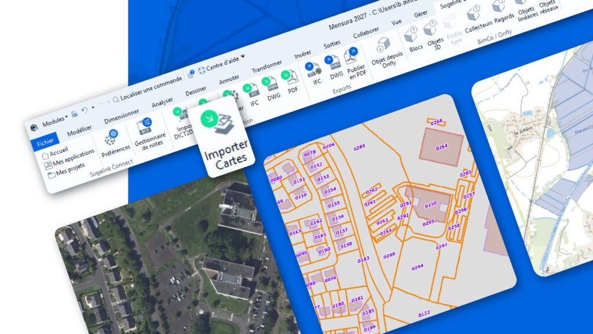Switch to the Sorties ribbon tab
The width and height of the screenshot is (593, 334).
[x=332, y=45]
